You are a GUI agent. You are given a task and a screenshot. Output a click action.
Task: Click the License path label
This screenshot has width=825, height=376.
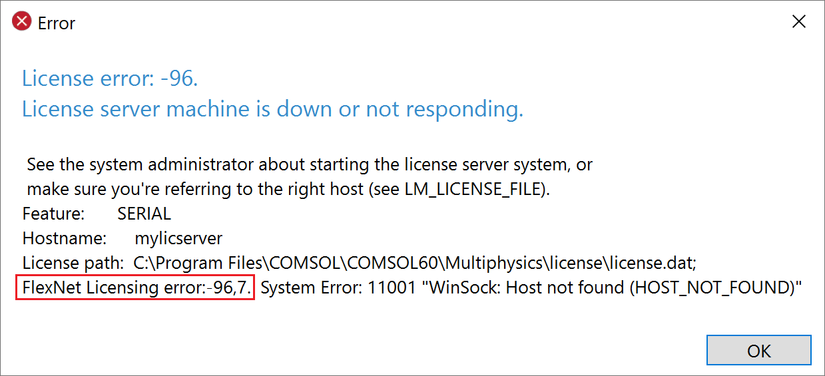point(73,262)
